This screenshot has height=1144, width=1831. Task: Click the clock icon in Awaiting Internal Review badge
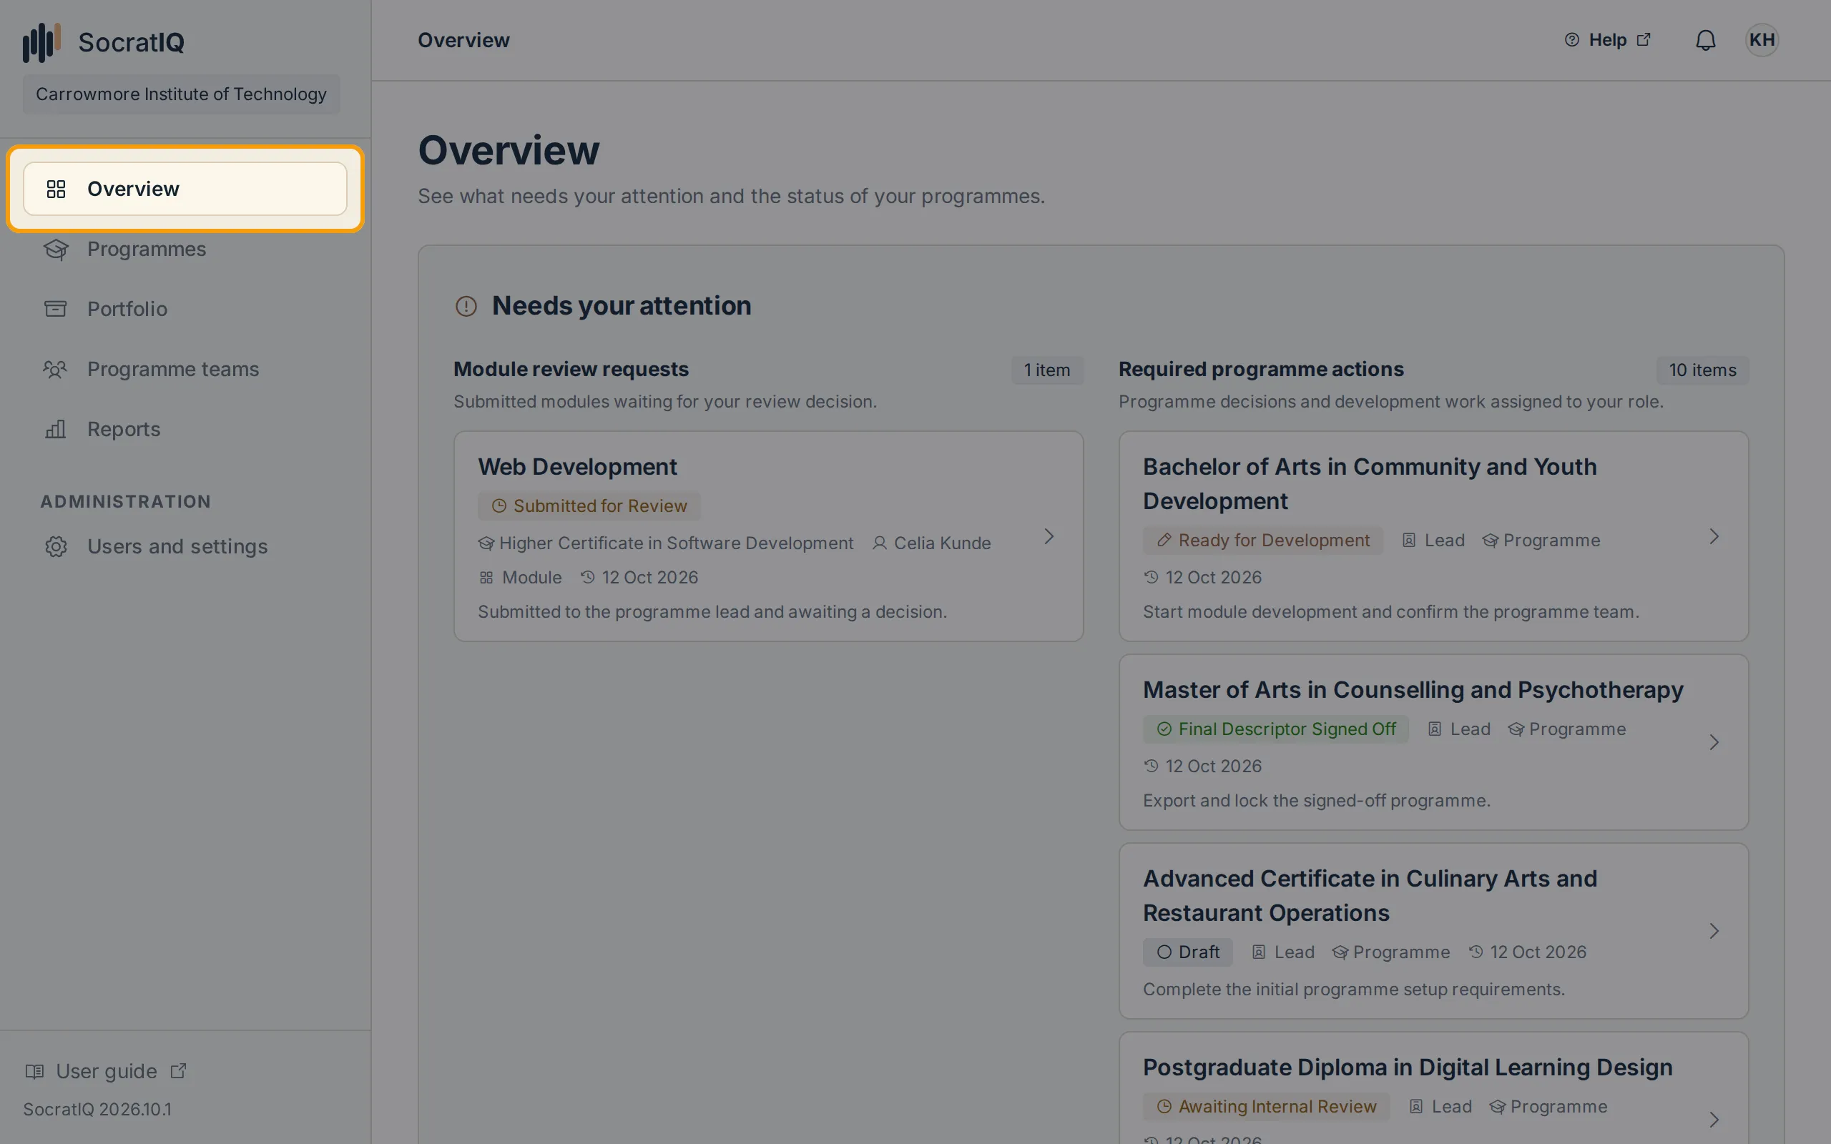[1164, 1107]
